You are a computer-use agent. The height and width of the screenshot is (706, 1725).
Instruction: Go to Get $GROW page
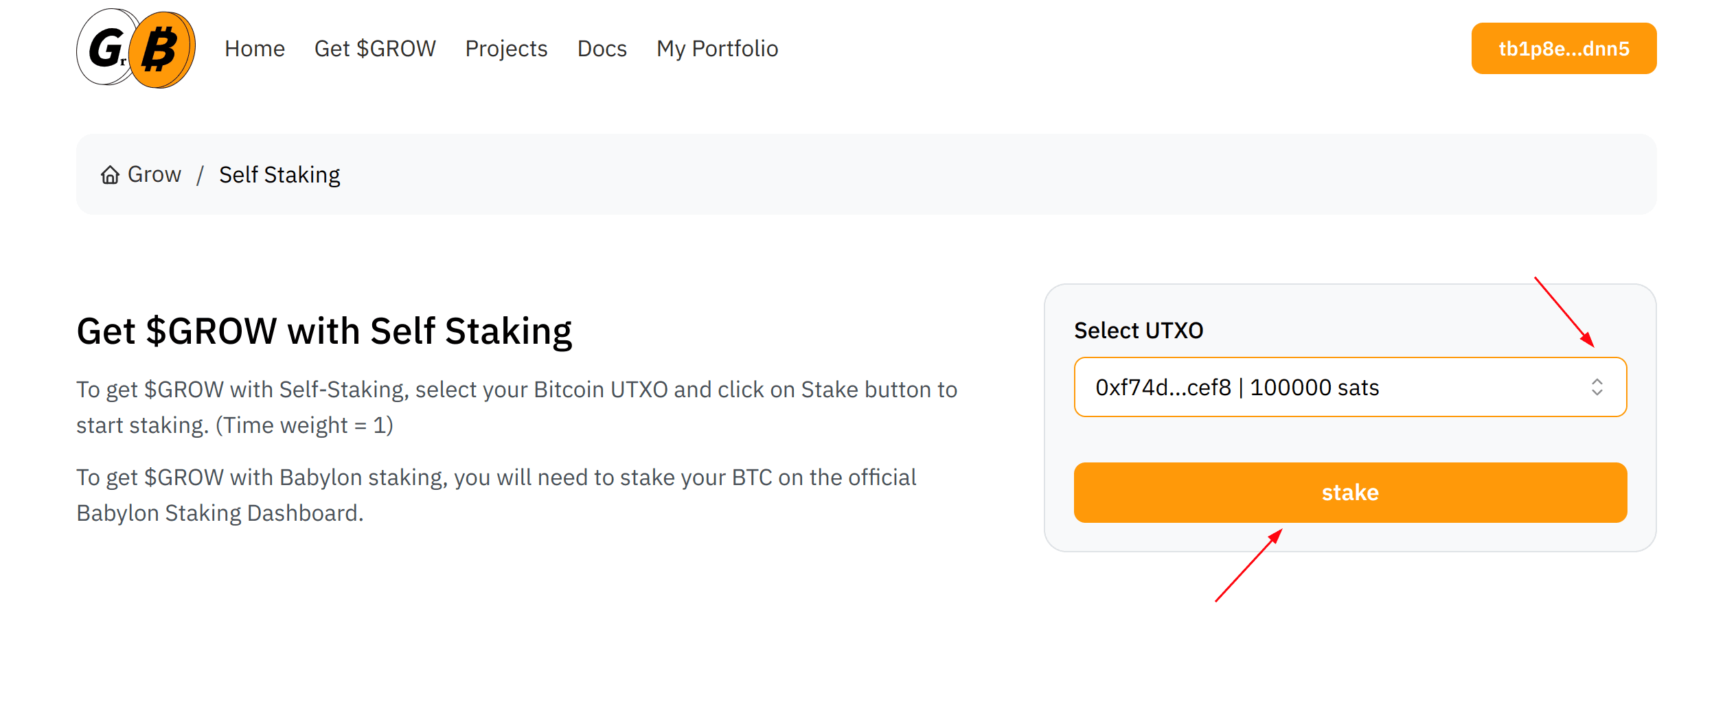coord(375,49)
